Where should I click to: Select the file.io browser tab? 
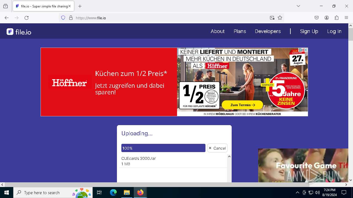click(43, 6)
